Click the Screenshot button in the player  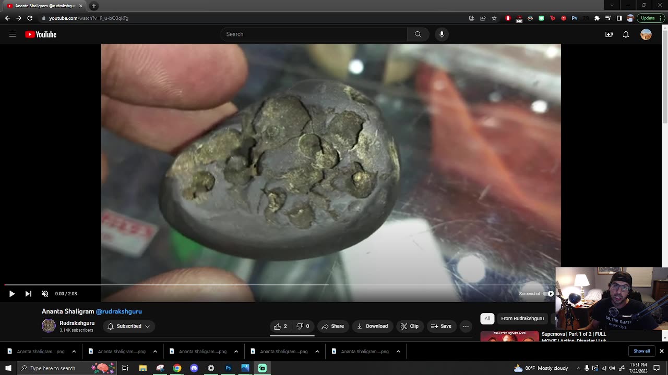point(529,294)
